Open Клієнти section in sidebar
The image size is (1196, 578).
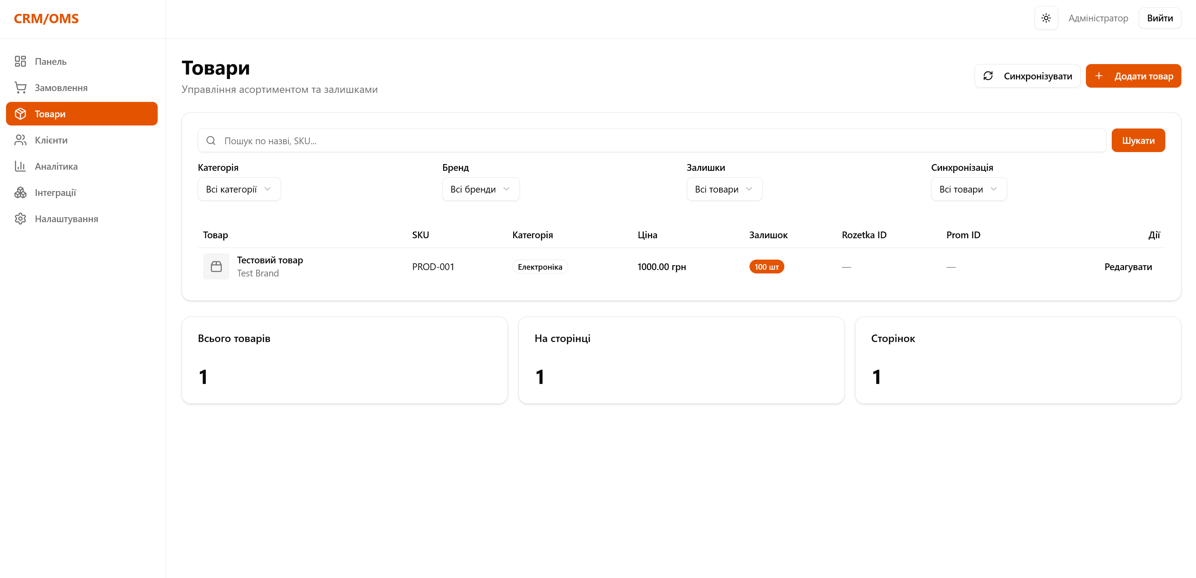pyautogui.click(x=82, y=140)
